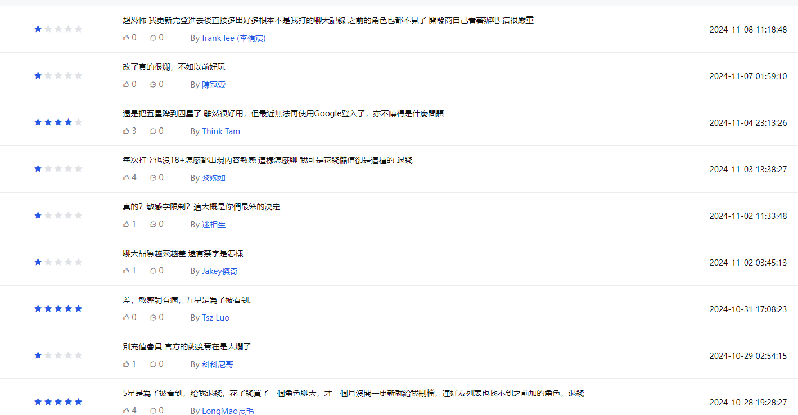The height and width of the screenshot is (415, 798).
Task: Open Jakey傑奇 reviewer profile link
Action: click(220, 271)
